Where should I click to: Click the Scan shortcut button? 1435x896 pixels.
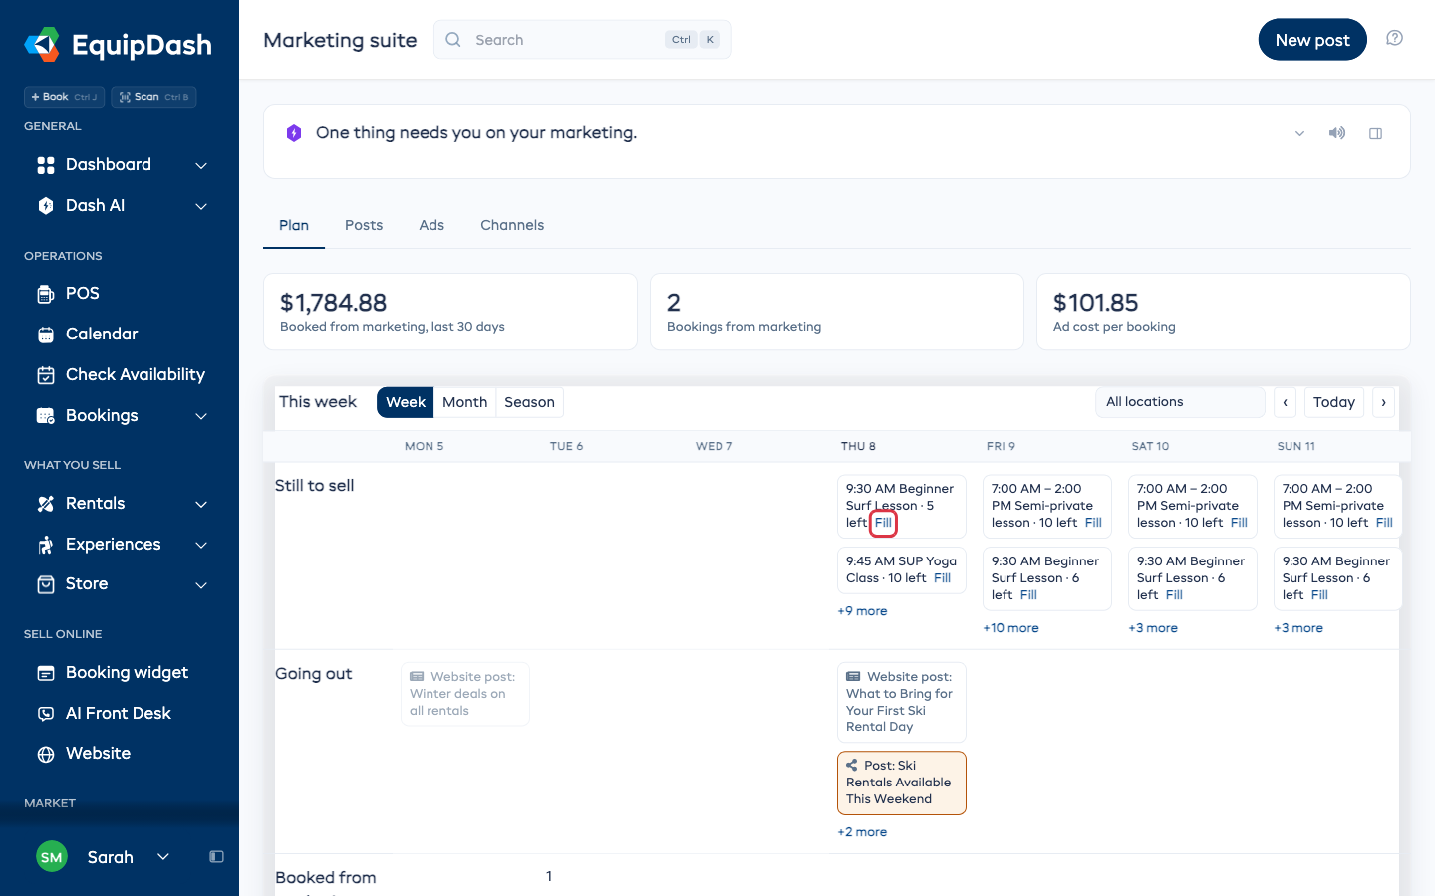(x=153, y=97)
